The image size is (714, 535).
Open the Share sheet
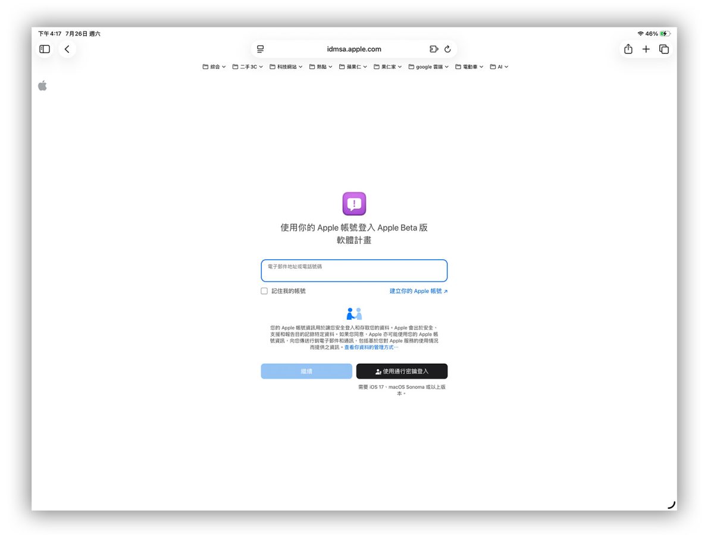click(628, 49)
